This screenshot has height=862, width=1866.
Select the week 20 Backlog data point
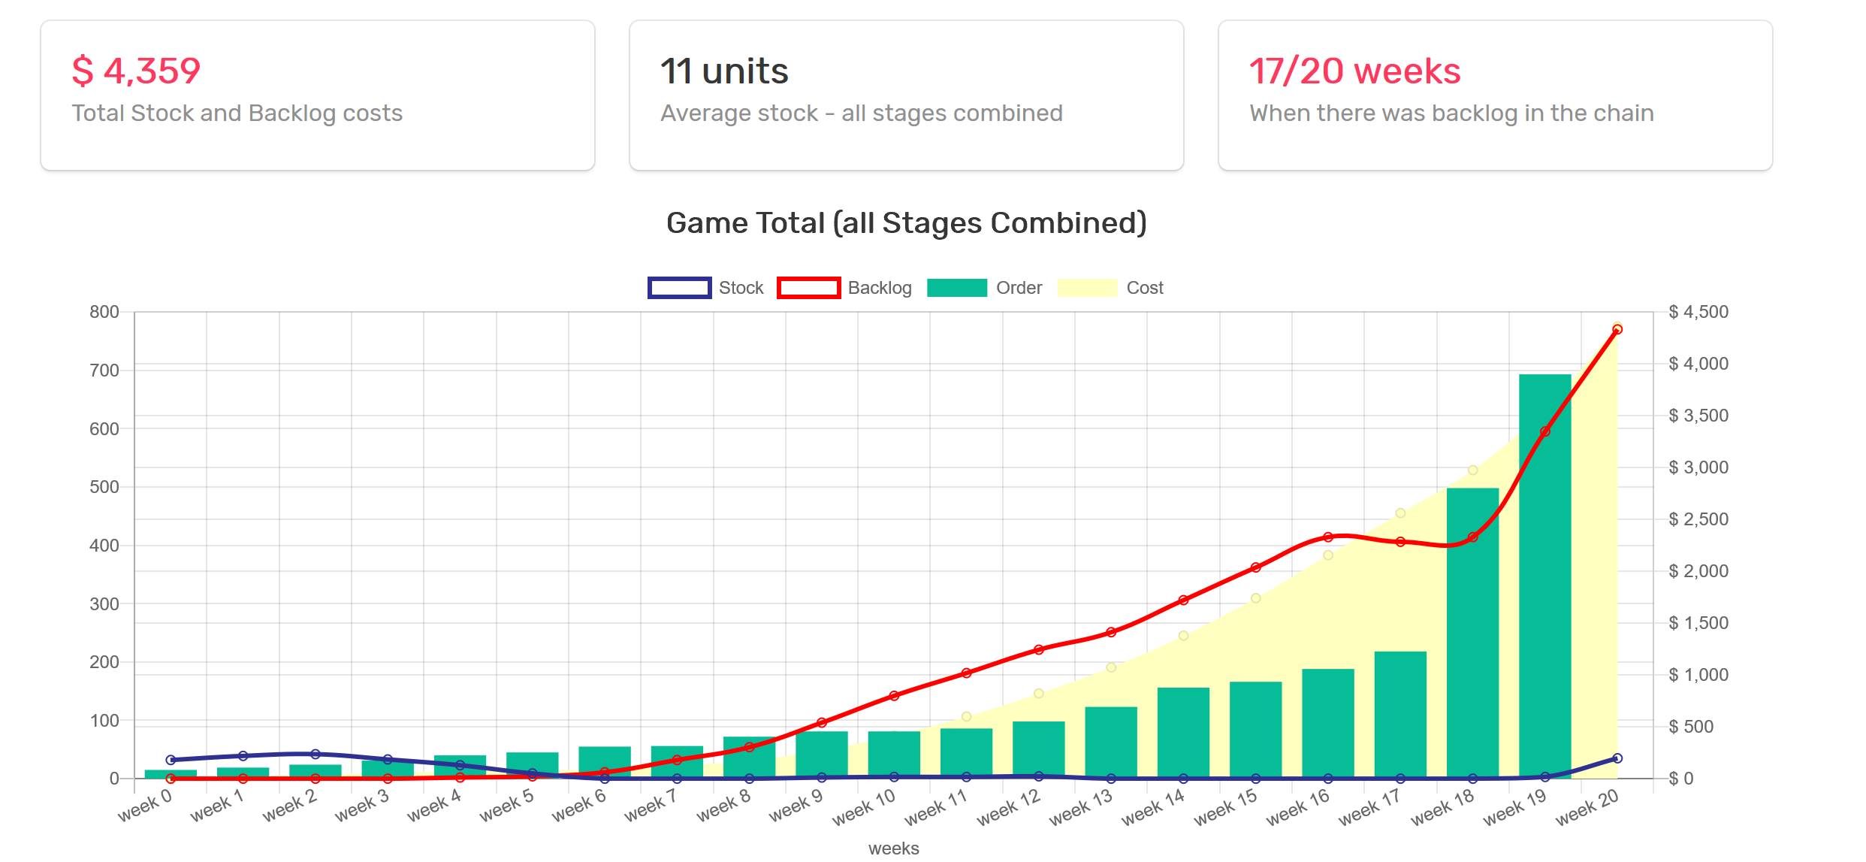pyautogui.click(x=1617, y=330)
